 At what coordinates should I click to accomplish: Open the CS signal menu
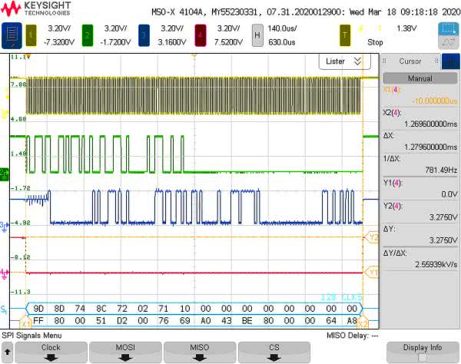(x=272, y=352)
